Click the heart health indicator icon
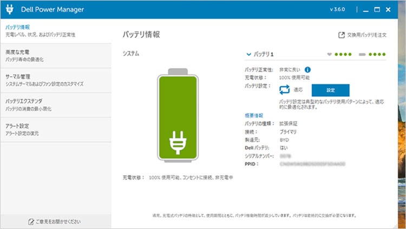Viewport: 406px width, 229px height. 329,54
